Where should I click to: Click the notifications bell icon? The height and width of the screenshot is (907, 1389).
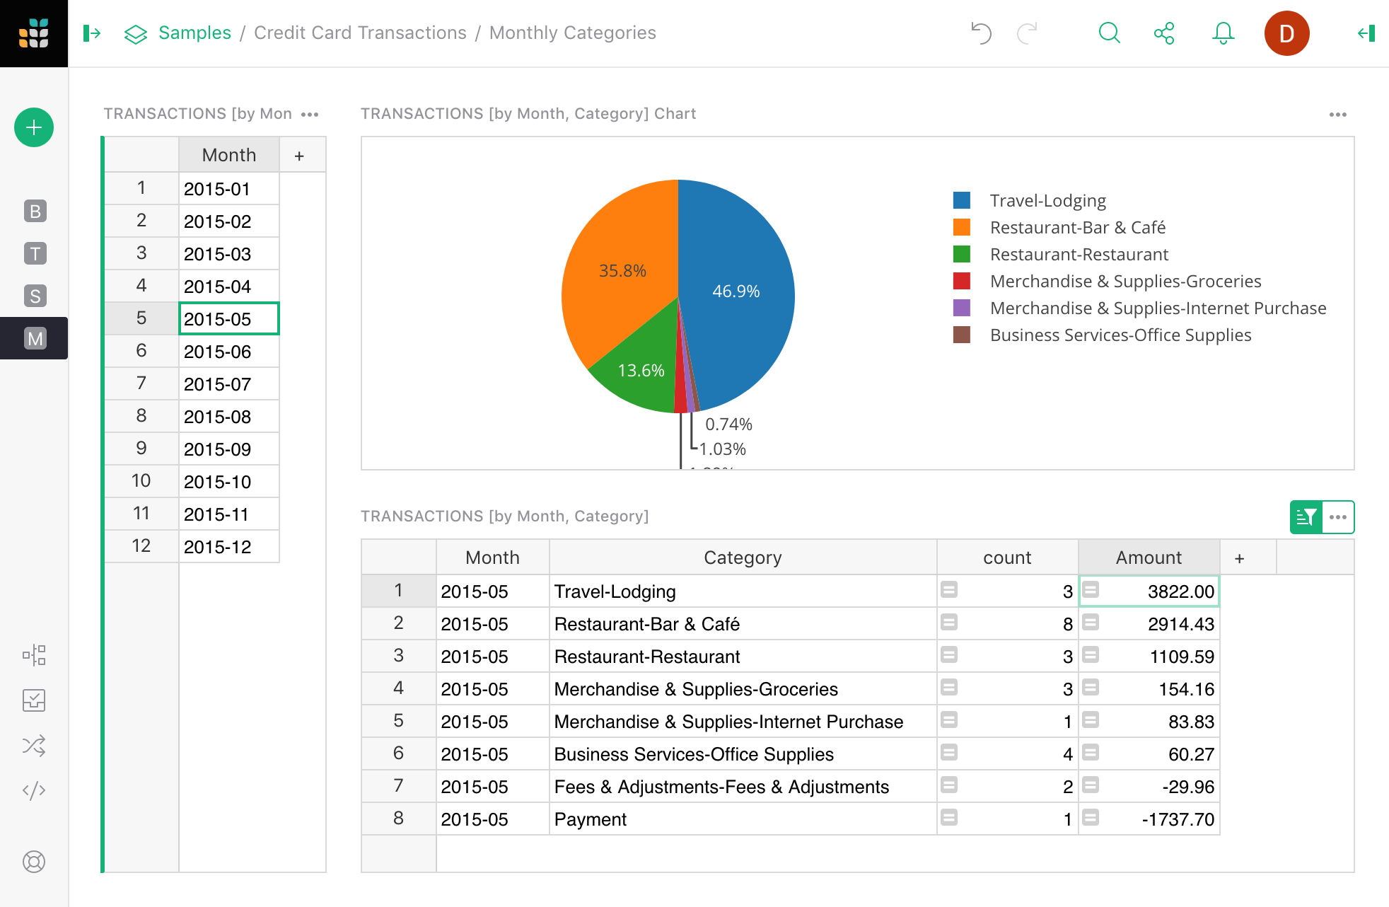click(1223, 33)
